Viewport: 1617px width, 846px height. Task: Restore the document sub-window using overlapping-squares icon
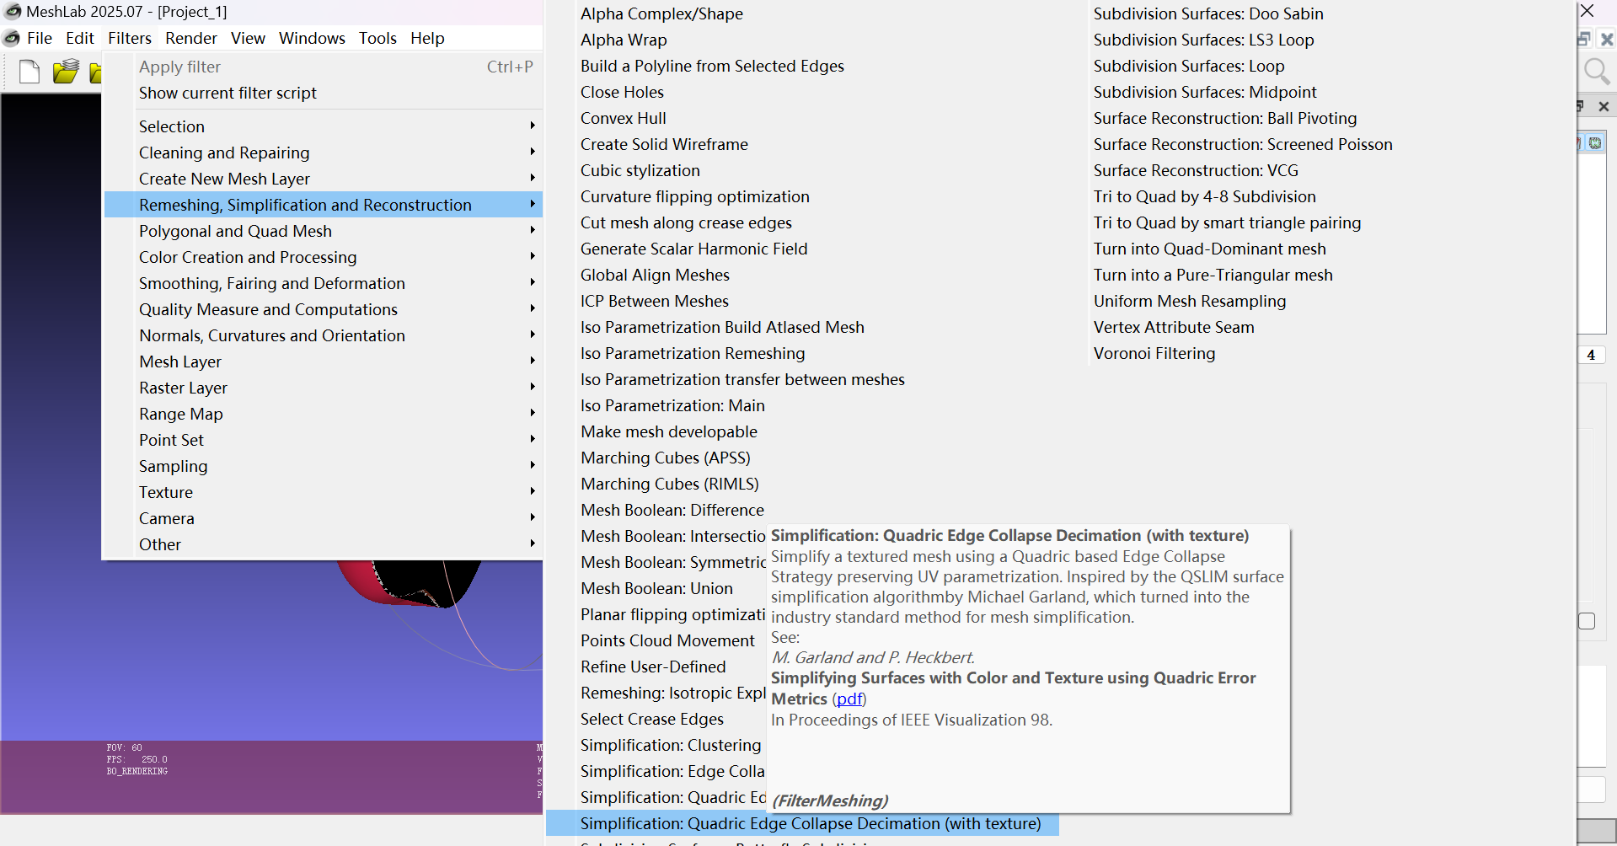1584,39
